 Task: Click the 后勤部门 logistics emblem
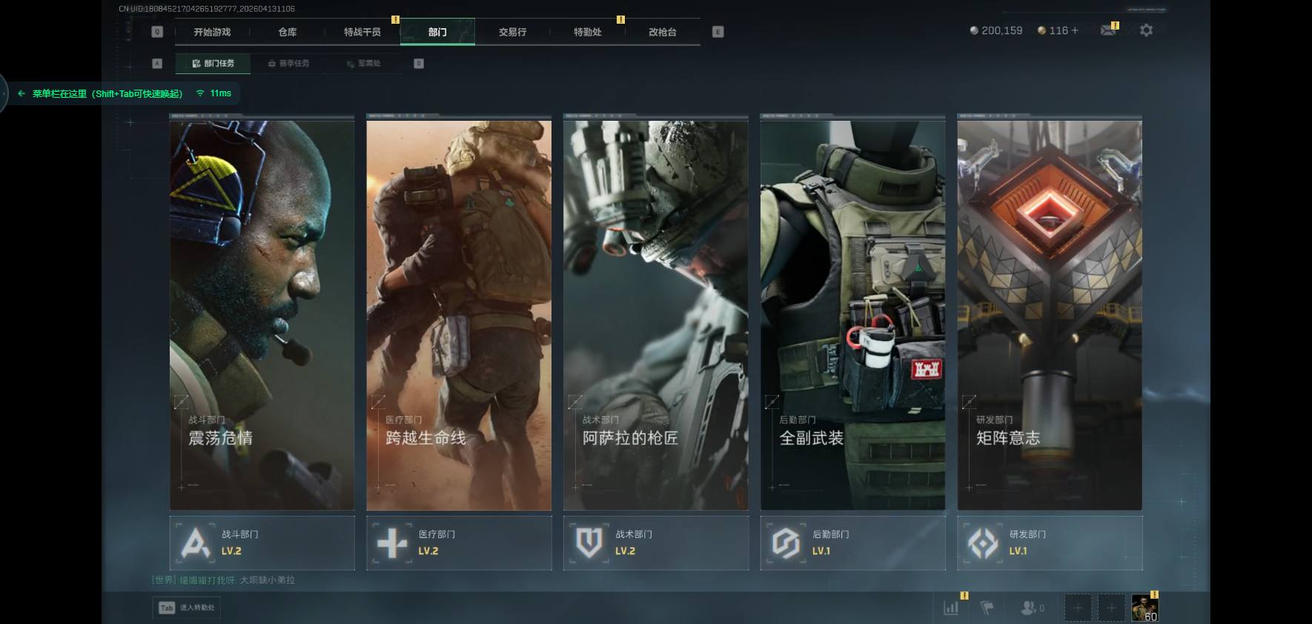(786, 543)
